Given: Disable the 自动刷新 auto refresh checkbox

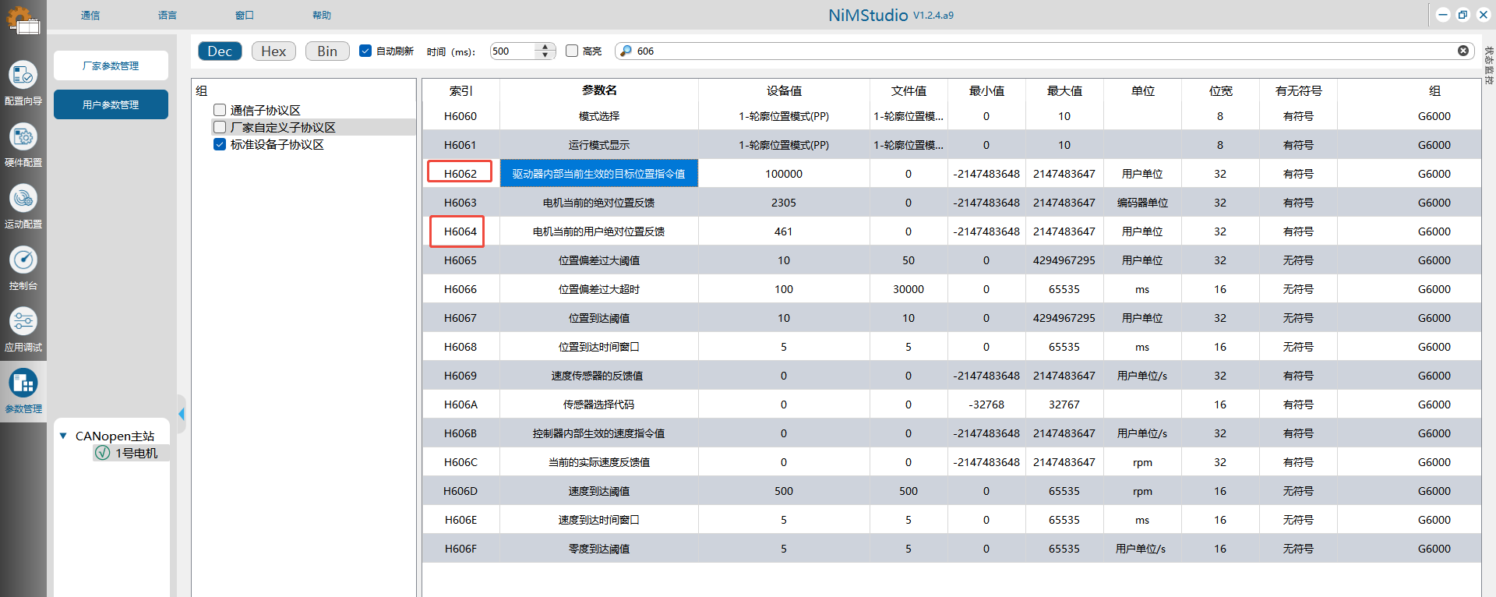Looking at the screenshot, I should [x=365, y=51].
